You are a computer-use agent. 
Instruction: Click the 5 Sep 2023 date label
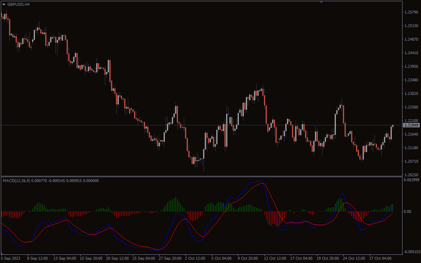click(x=10, y=258)
